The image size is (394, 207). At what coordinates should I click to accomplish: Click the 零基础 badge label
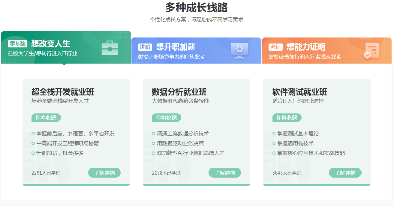[18, 44]
